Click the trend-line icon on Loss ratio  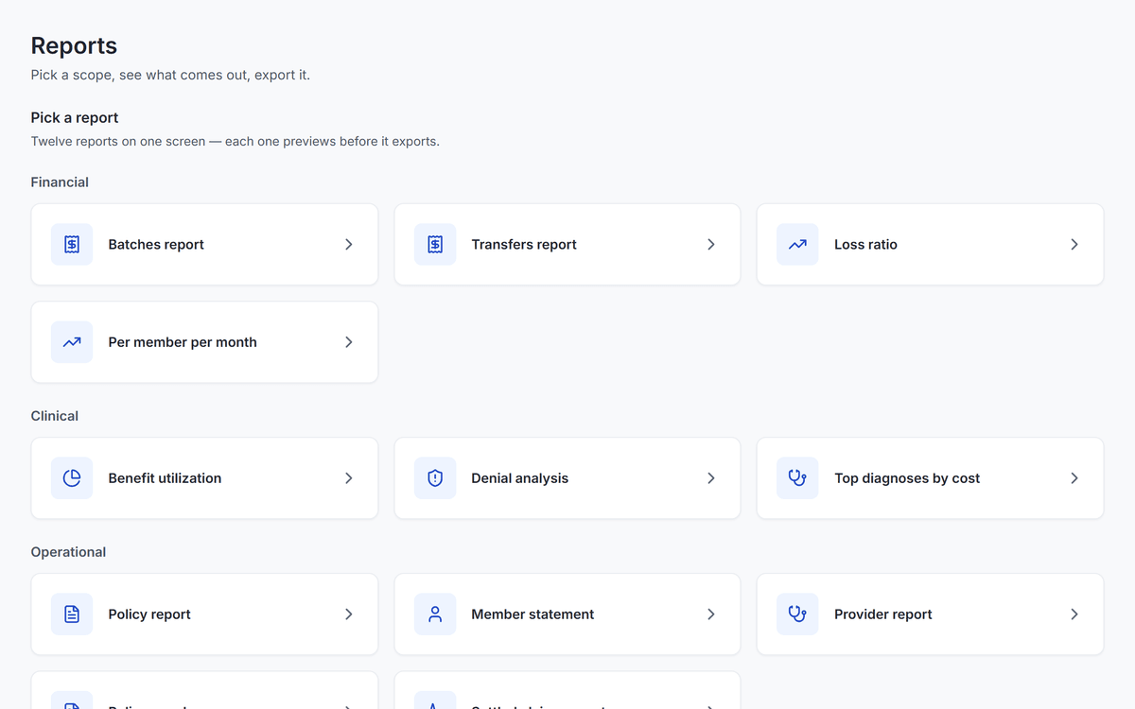click(x=797, y=244)
